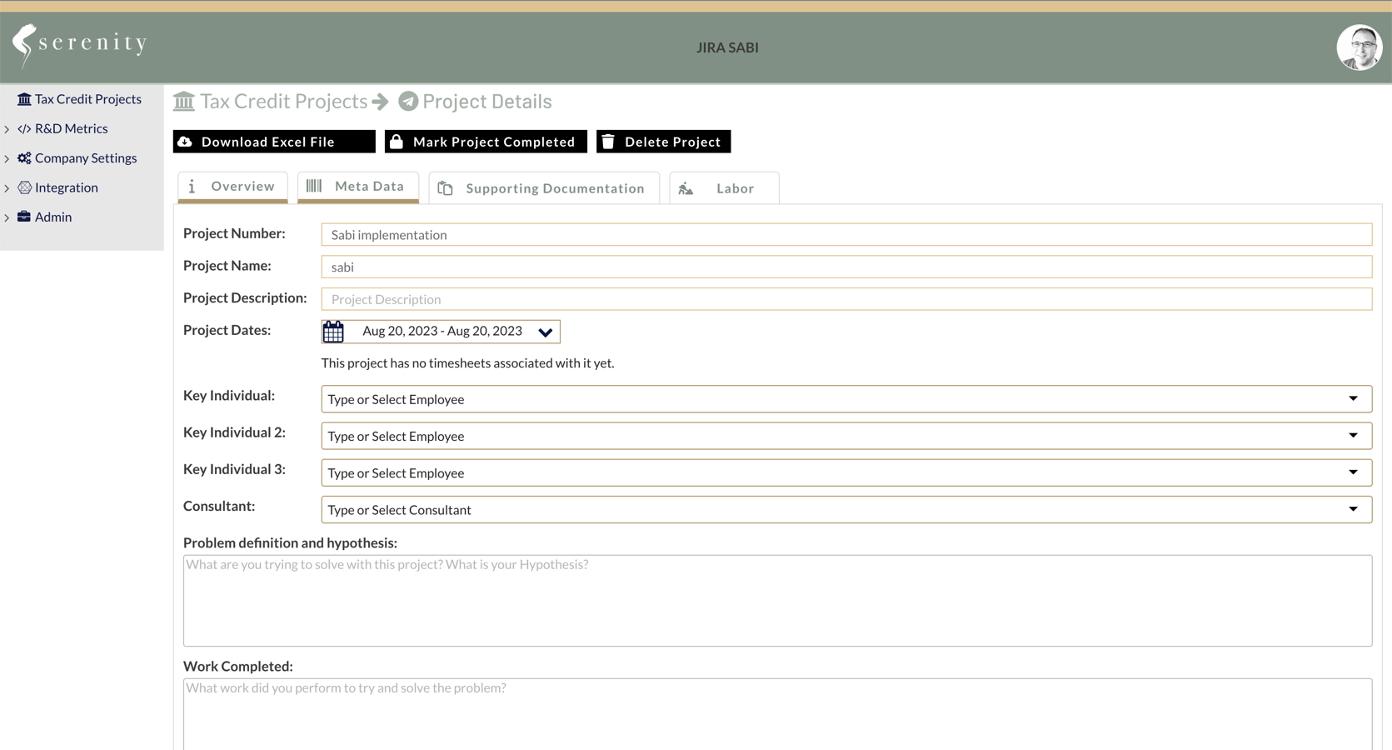Click the R&D Metrics code icon
Screen dimensions: 1392x750
tap(24, 129)
